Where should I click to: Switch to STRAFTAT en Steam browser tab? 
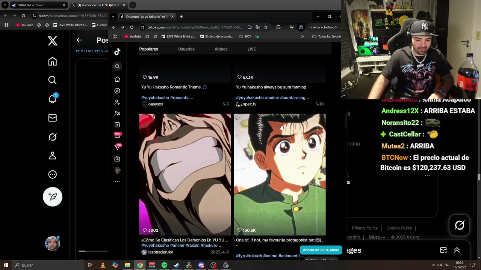click(x=39, y=5)
